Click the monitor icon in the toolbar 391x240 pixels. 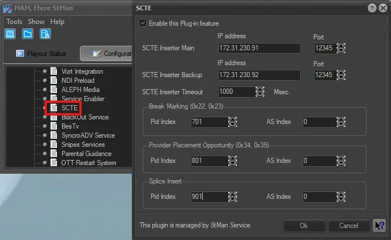[11, 34]
